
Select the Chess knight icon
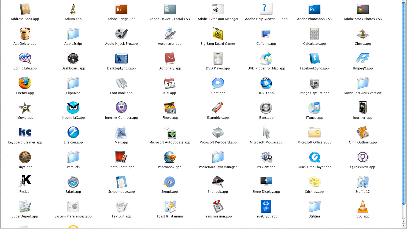(363, 34)
